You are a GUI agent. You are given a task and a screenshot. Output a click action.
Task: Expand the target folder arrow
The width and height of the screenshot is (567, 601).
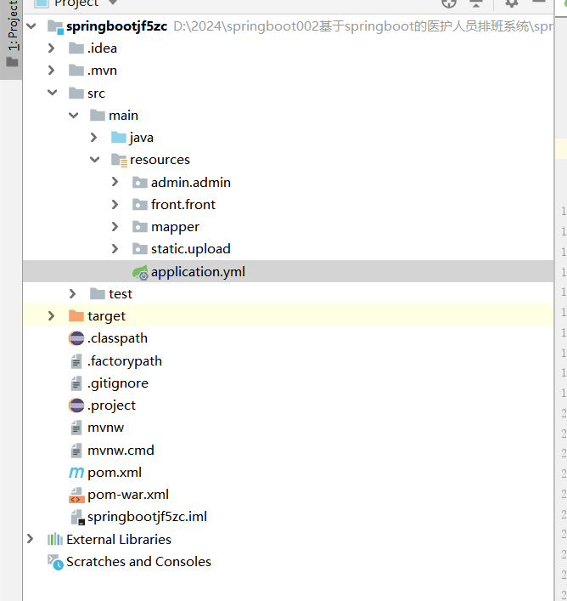tap(51, 316)
